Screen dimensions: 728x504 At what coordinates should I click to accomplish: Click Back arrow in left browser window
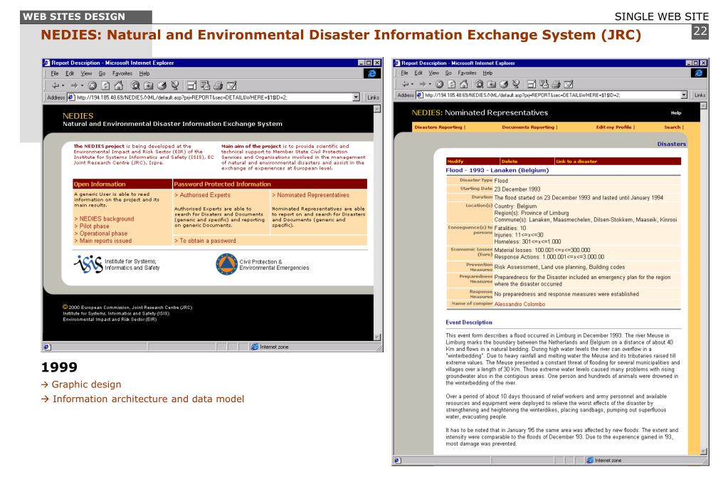[56, 85]
